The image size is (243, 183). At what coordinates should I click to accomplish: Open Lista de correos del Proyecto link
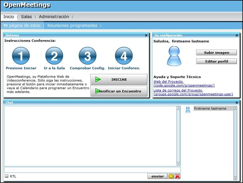193,92
